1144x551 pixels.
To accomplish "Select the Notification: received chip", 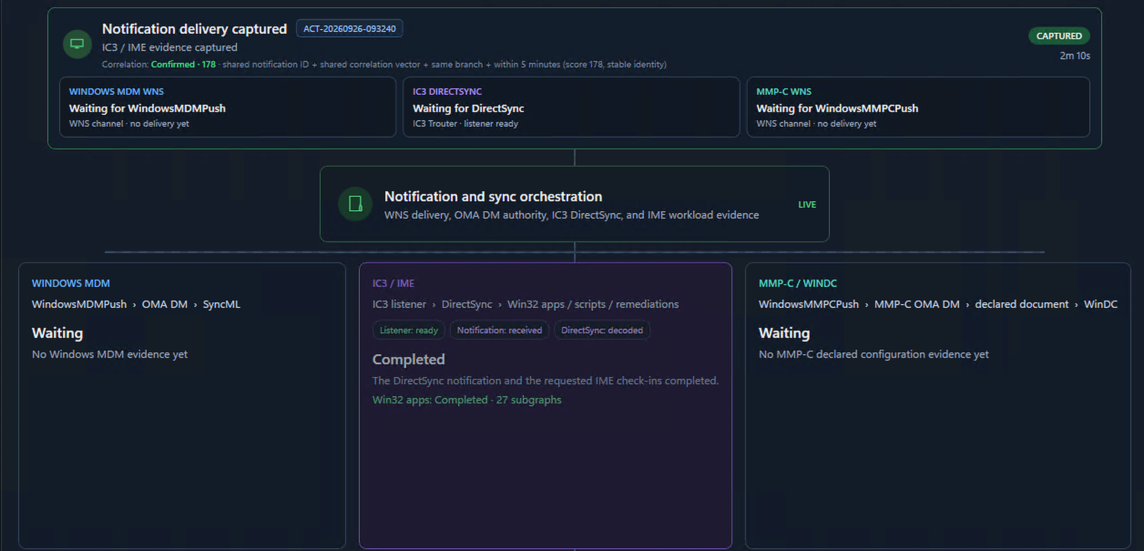I will click(500, 330).
